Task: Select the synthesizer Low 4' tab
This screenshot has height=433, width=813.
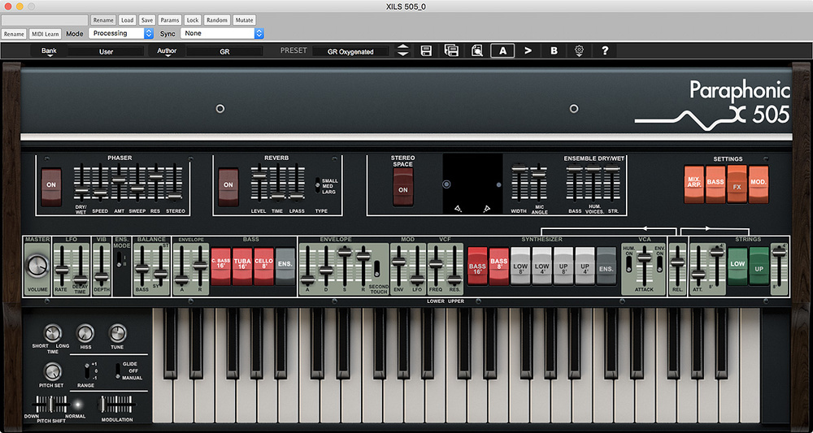Action: pos(541,266)
